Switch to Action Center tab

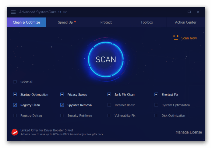click(185, 22)
